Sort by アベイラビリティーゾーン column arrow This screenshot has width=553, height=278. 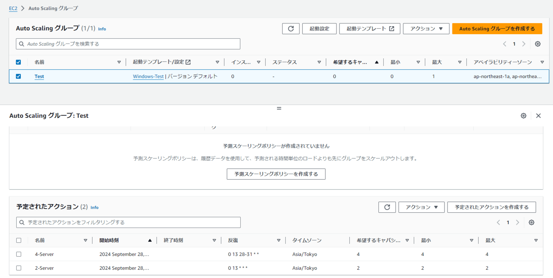542,62
